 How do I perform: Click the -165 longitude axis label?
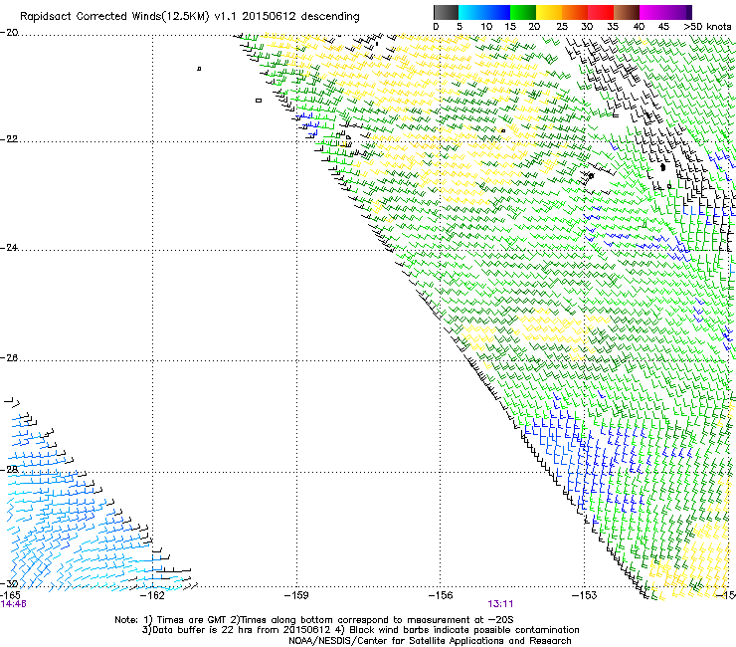tap(10, 595)
